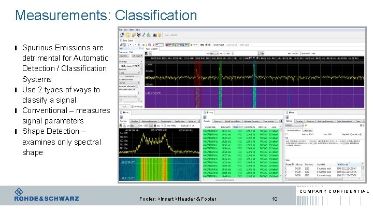The width and height of the screenshot is (373, 210).
Task: Open the POCSAG decoder dropdown
Action: pyautogui.click(x=294, y=125)
